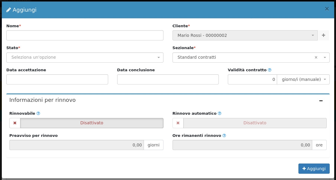Click help icon next to Rinnovo automatico
336x180 pixels.
pos(219,114)
